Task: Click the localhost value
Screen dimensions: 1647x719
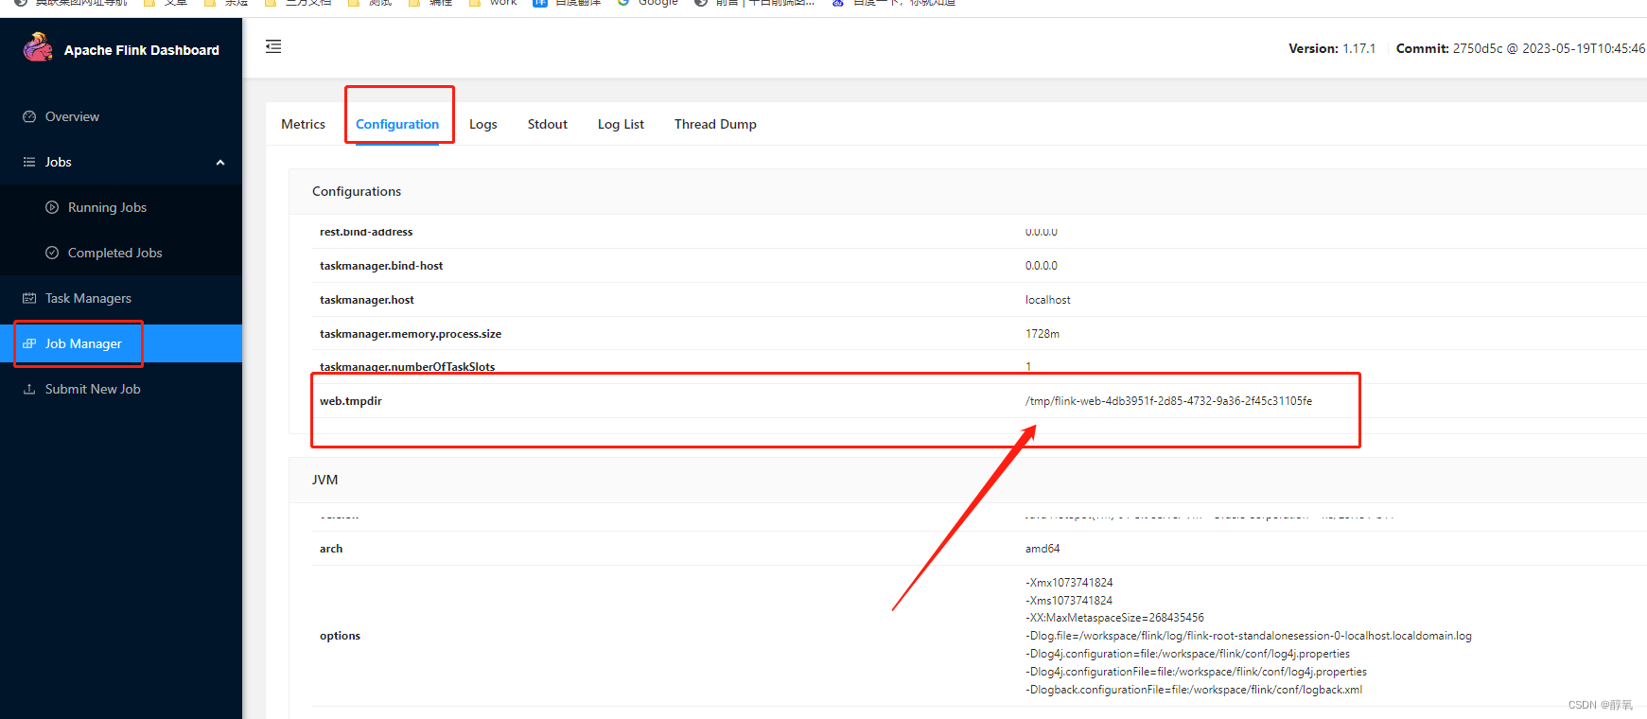Action: (1048, 300)
